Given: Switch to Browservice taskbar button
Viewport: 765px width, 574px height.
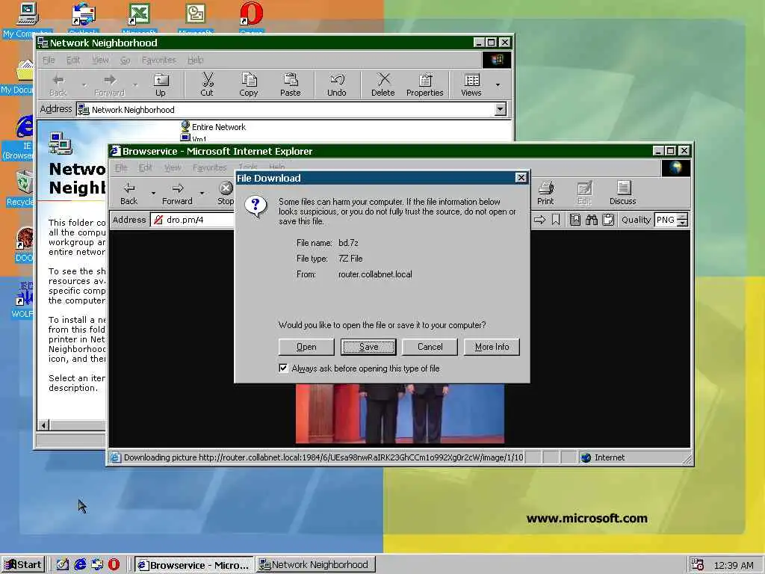Looking at the screenshot, I should pyautogui.click(x=193, y=565).
